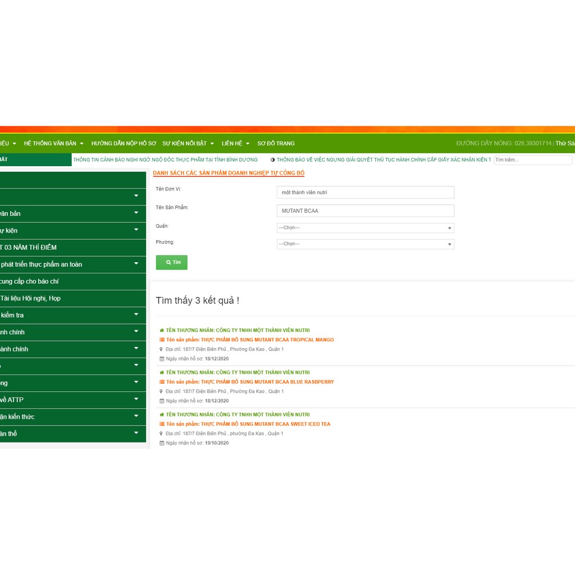Open the Phường dropdown
Screen dimensions: 575x575
(x=365, y=244)
